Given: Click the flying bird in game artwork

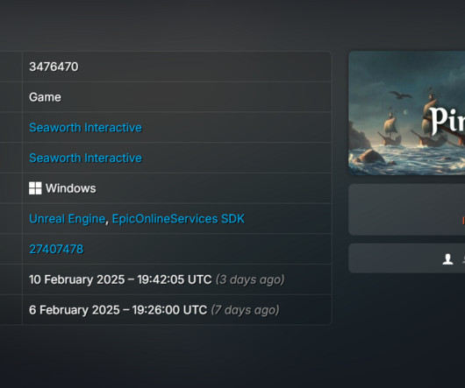Looking at the screenshot, I should (x=400, y=95).
